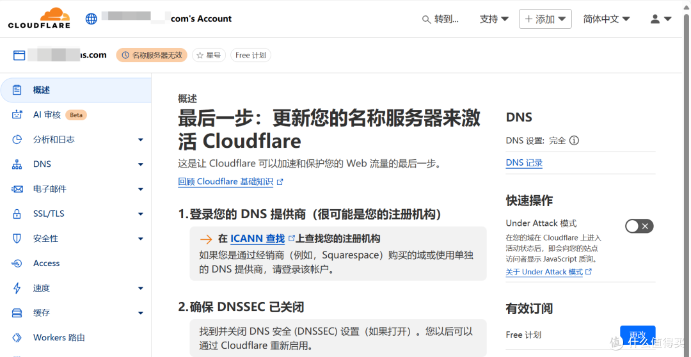The width and height of the screenshot is (691, 357).
Task: Click the website window icon beside the domain
Action: pyautogui.click(x=19, y=55)
